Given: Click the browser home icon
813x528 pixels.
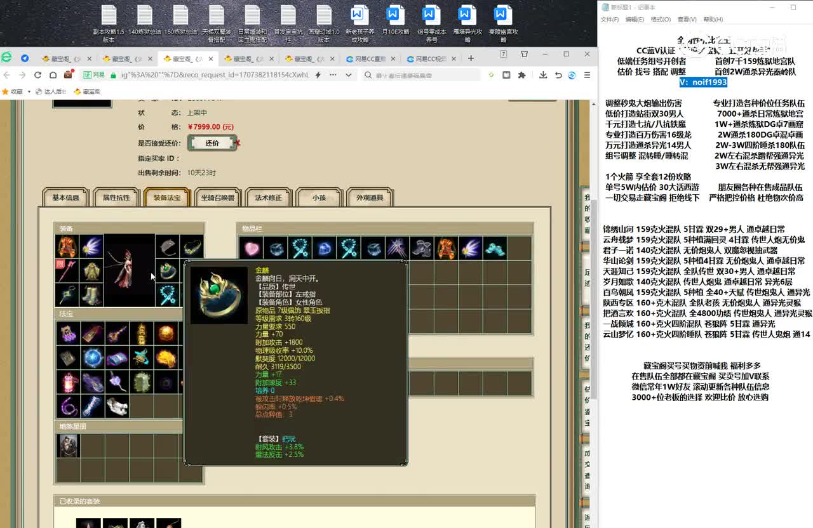Looking at the screenshot, I should tap(53, 75).
